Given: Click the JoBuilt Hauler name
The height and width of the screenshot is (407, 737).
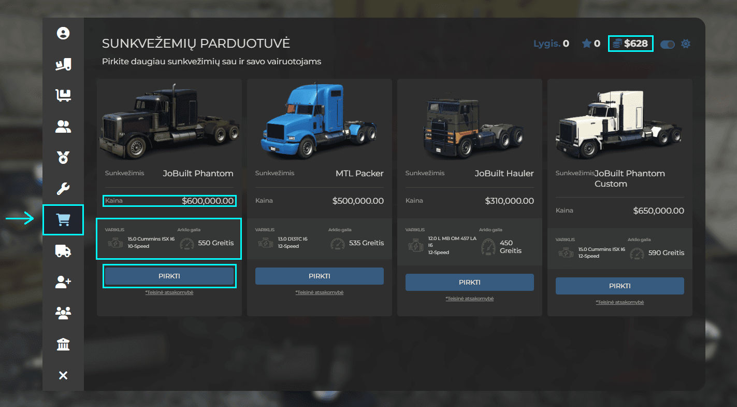Looking at the screenshot, I should pyautogui.click(x=504, y=173).
